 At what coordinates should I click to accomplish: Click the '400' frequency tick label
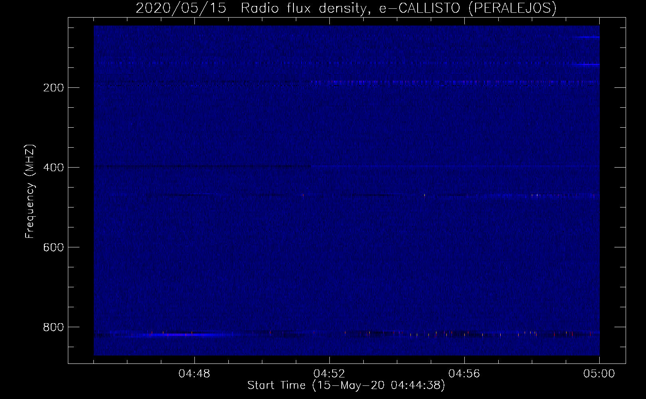tap(53, 167)
